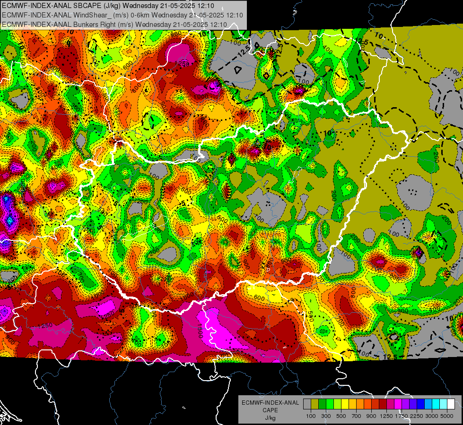The width and height of the screenshot is (463, 425).
Task: Click the legend tick label '1250'
Action: click(386, 416)
